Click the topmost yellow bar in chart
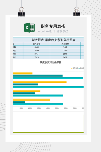The image size is (101, 152). (x=23, y=73)
